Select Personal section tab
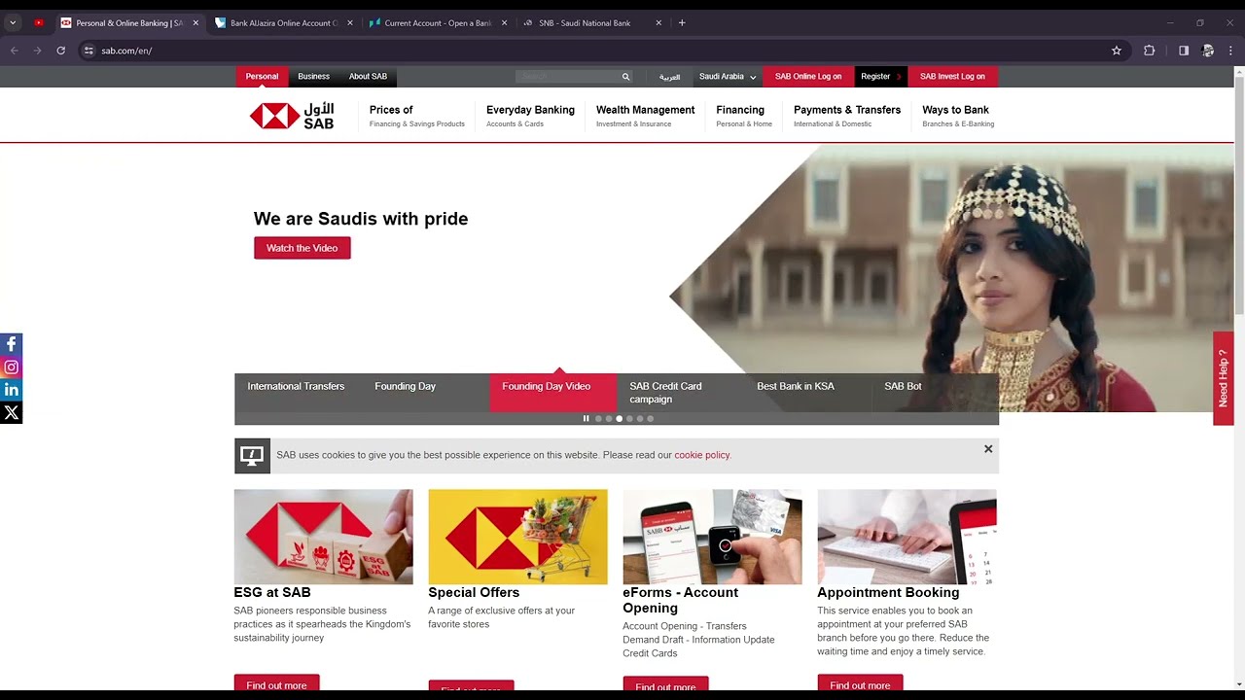1245x700 pixels. click(x=262, y=77)
